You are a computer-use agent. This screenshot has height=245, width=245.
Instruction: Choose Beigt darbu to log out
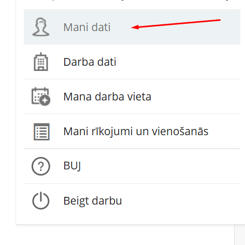132,201
